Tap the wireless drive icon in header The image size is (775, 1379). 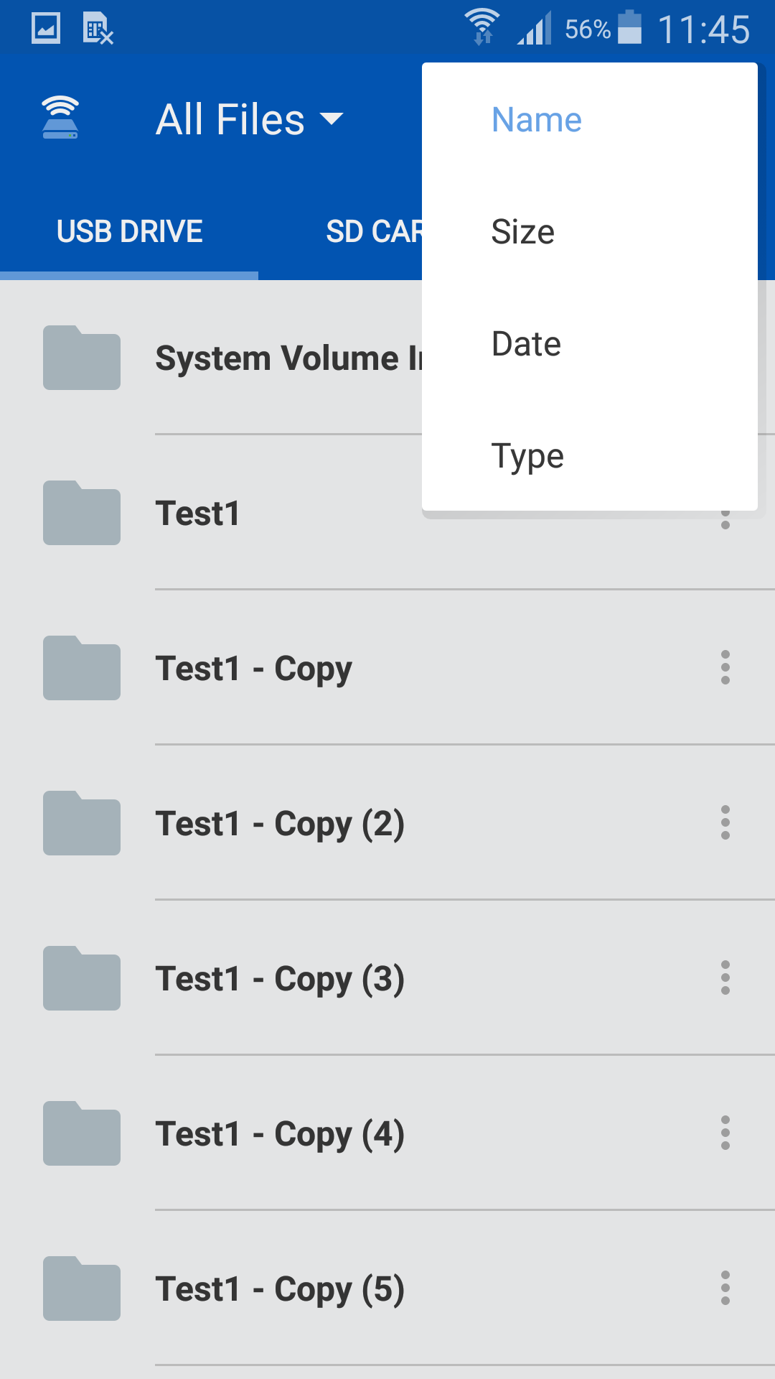pos(60,117)
